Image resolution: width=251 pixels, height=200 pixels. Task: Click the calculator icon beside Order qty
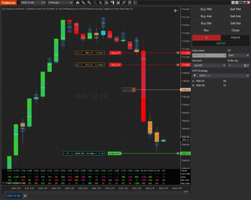click(245, 65)
